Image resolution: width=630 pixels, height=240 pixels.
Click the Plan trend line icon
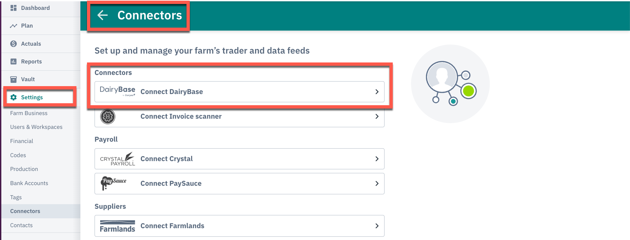[x=14, y=26]
